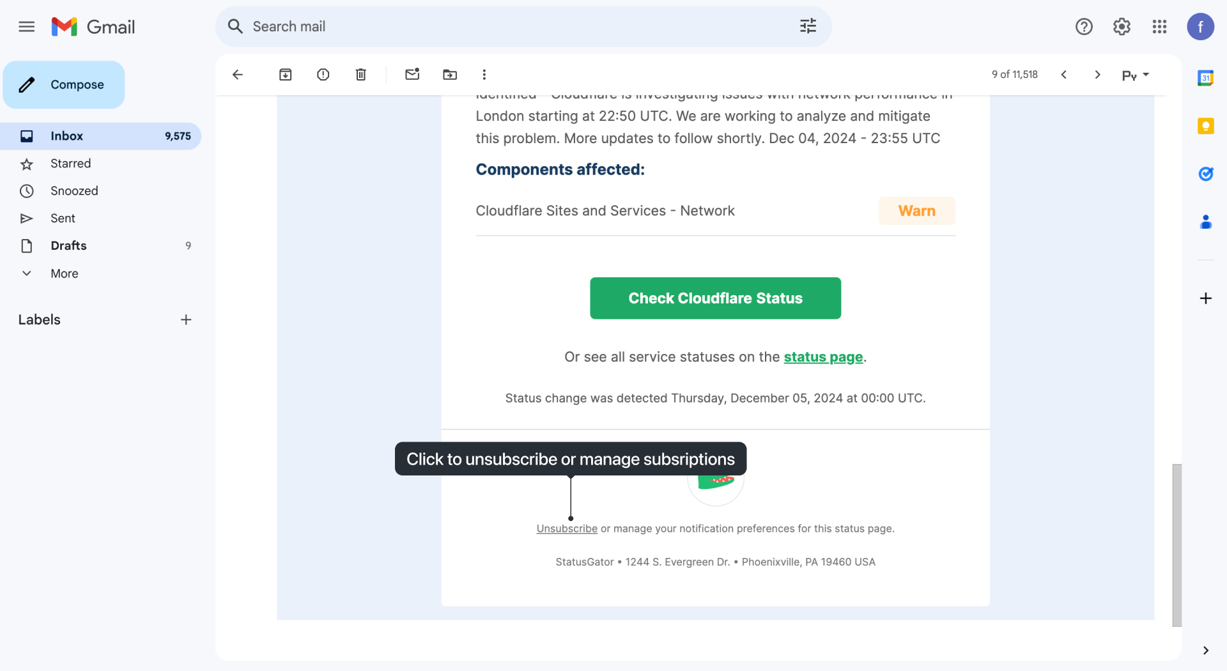The height and width of the screenshot is (671, 1227).
Task: Archive this email
Action: pyautogui.click(x=285, y=75)
